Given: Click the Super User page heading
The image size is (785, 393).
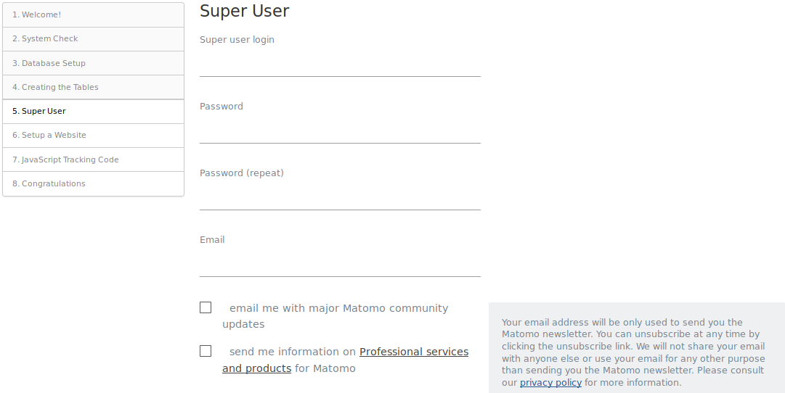Looking at the screenshot, I should point(244,12).
